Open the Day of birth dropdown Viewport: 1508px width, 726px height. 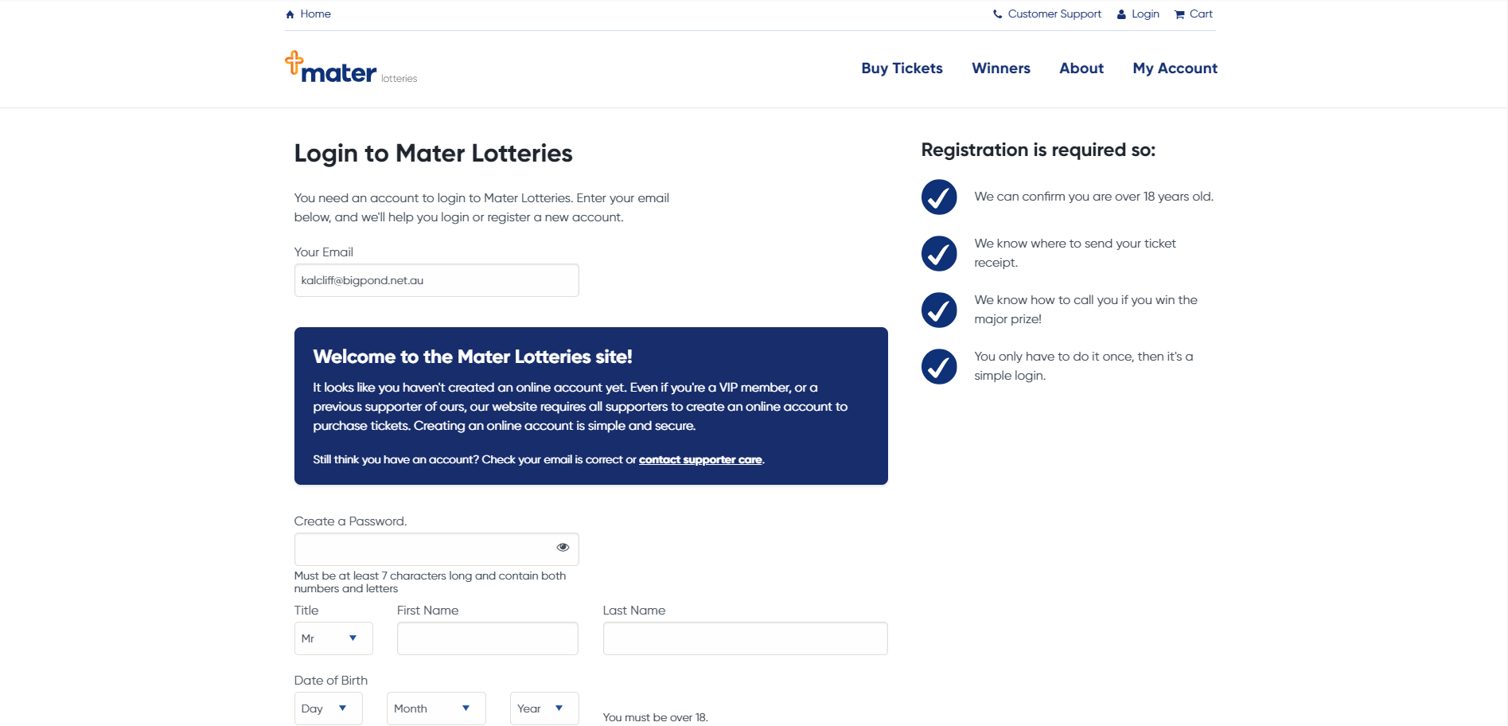point(328,708)
